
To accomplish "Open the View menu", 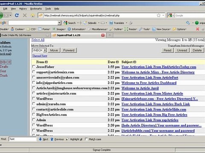I will coord(13,8).
